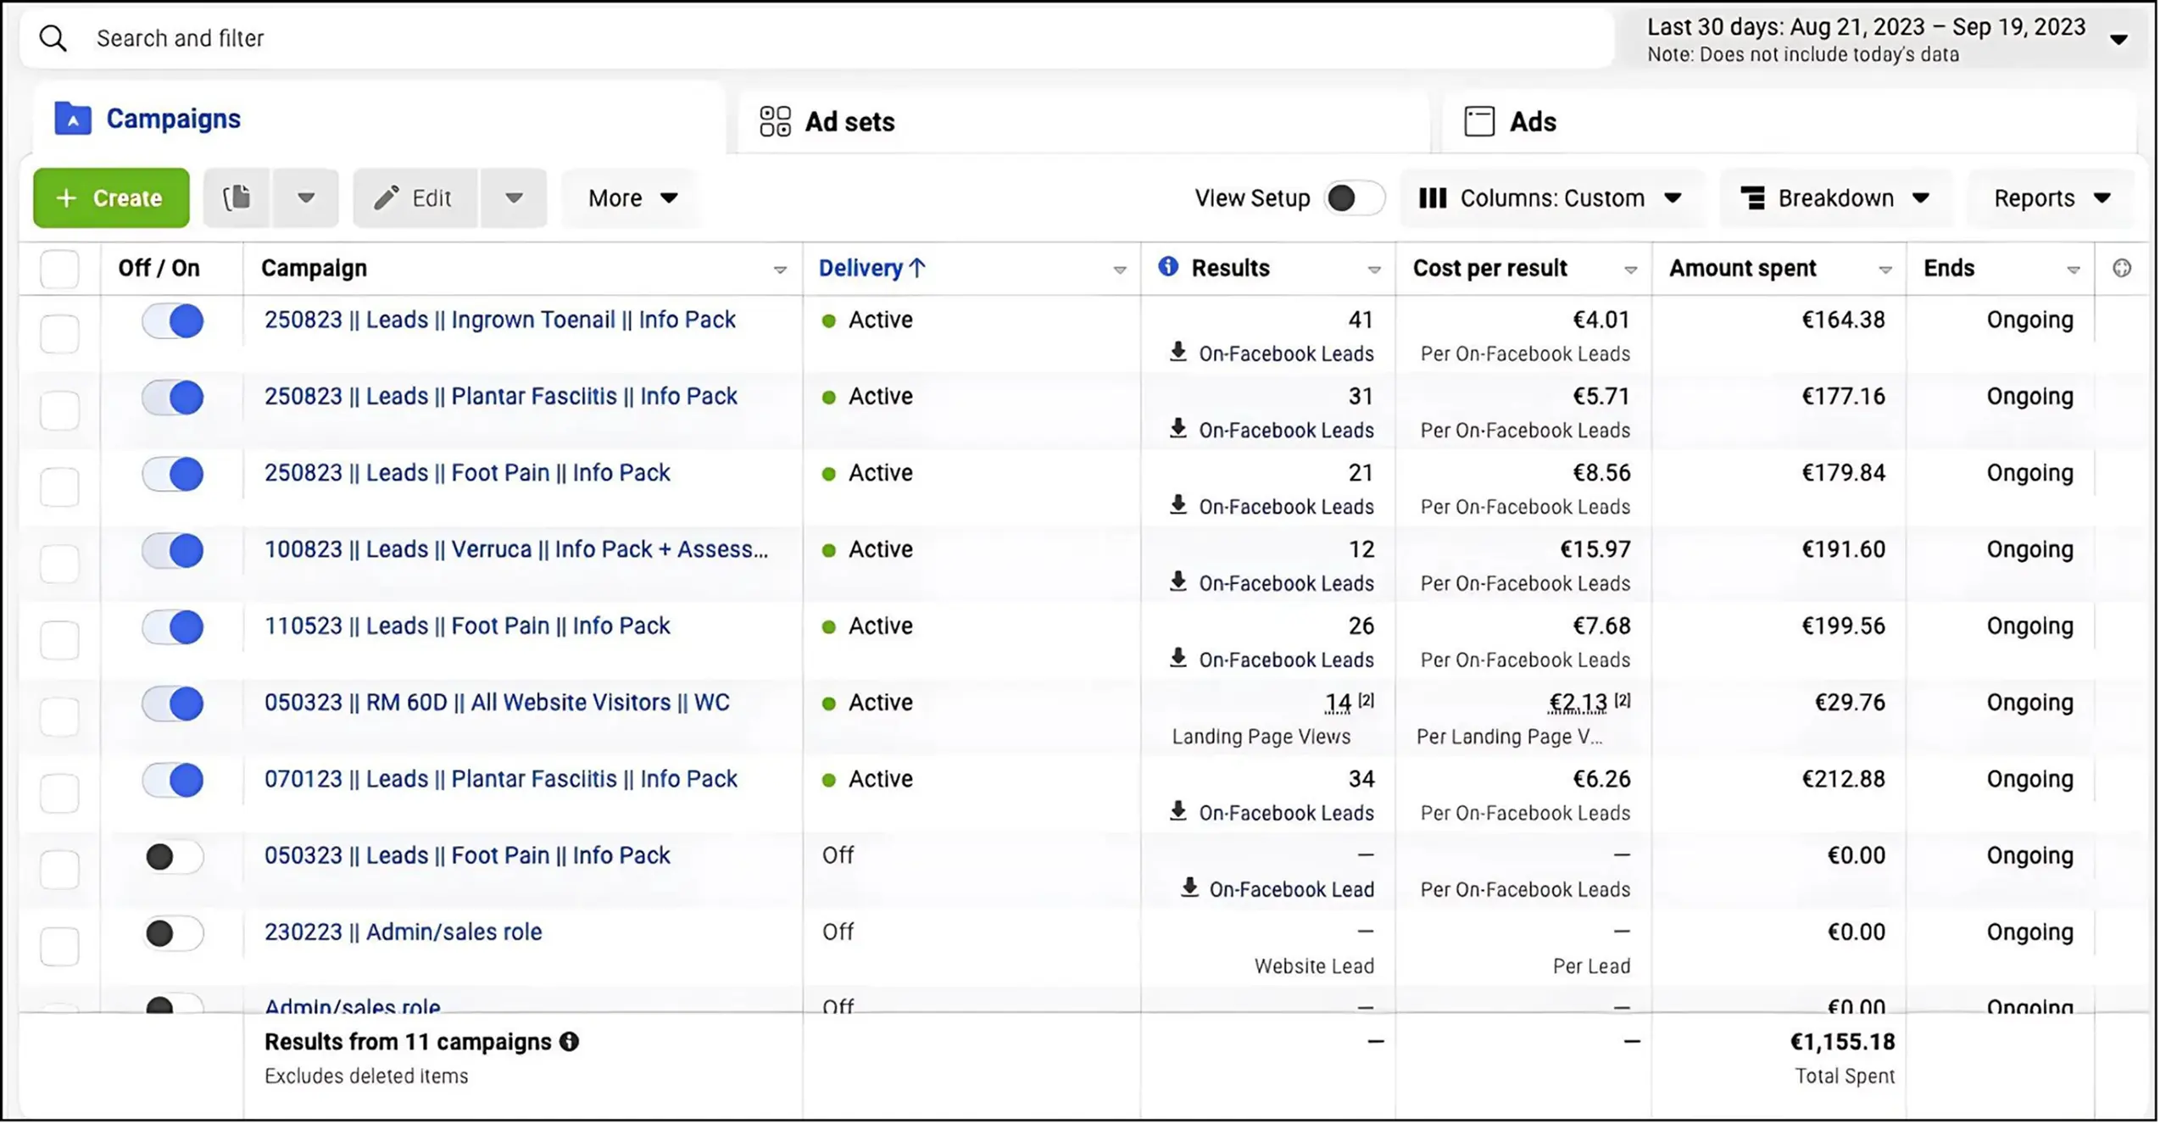Click the Results column info icon

click(x=1168, y=267)
